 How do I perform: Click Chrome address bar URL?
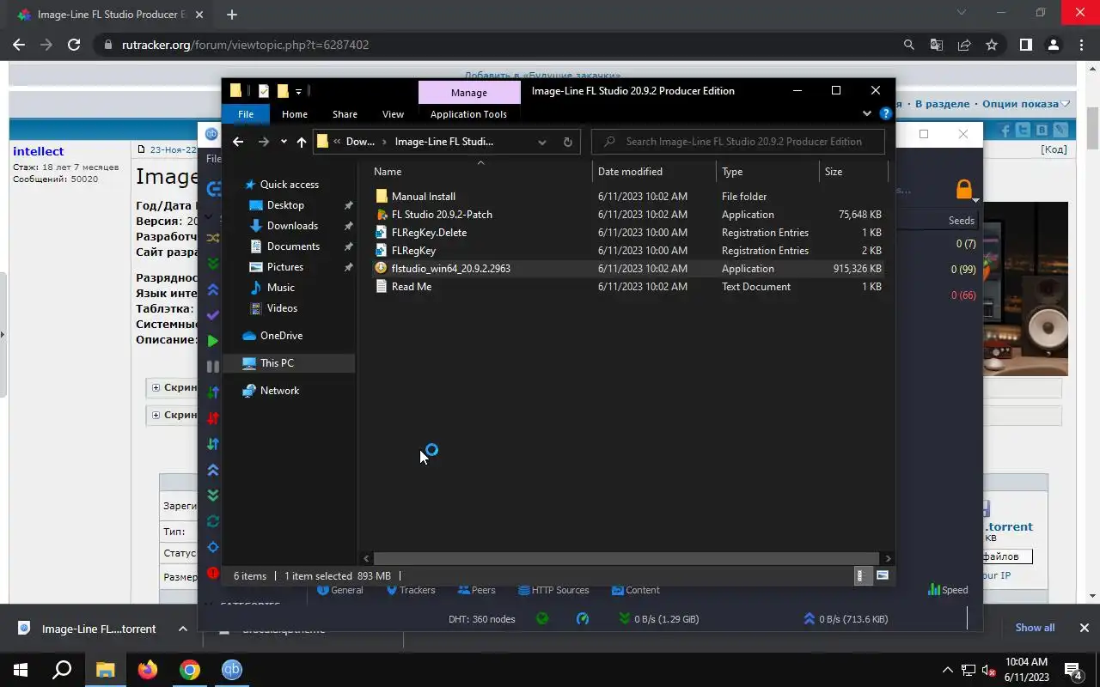(x=245, y=45)
